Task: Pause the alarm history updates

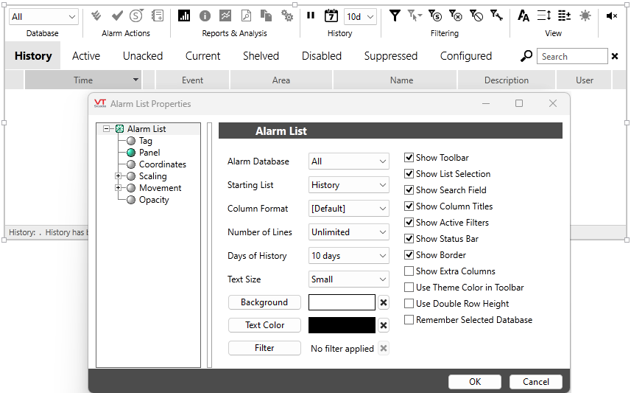Action: (x=311, y=15)
